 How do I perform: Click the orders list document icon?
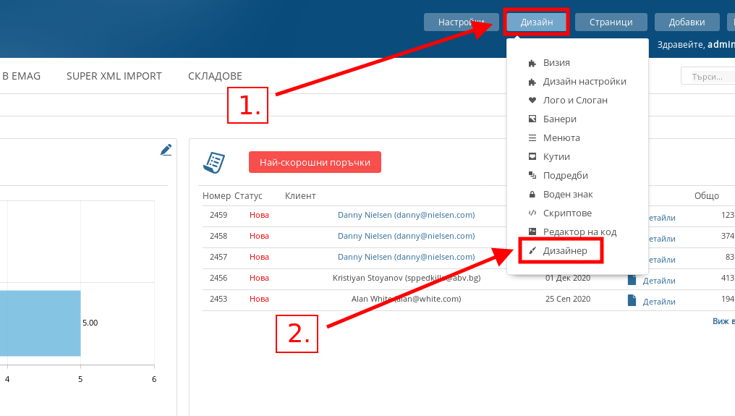[213, 163]
